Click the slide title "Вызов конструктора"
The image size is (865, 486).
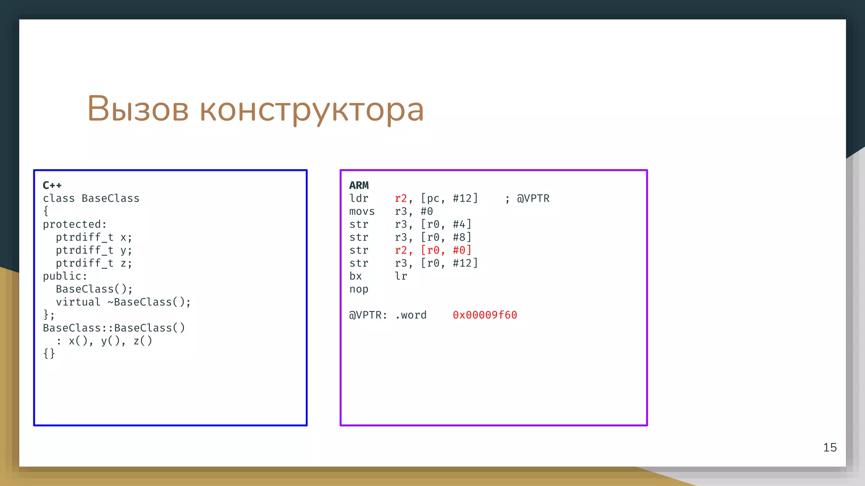(255, 109)
